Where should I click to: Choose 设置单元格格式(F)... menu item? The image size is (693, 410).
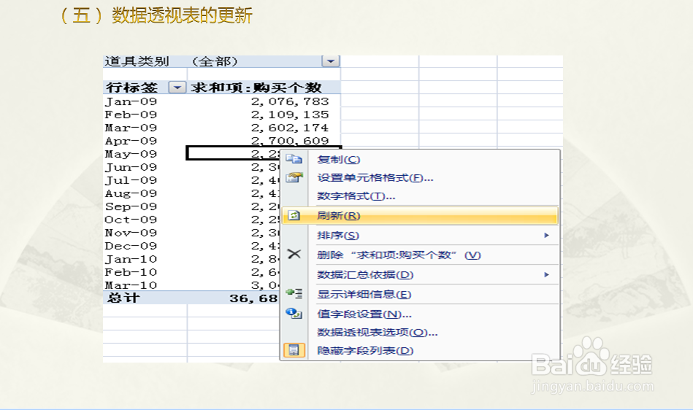(x=375, y=178)
